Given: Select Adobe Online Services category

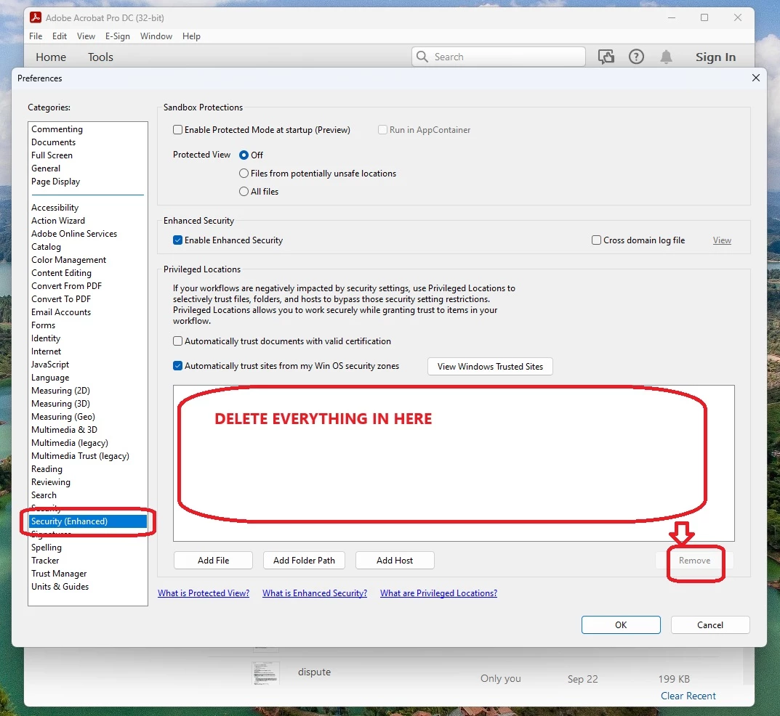Looking at the screenshot, I should pyautogui.click(x=87, y=234).
